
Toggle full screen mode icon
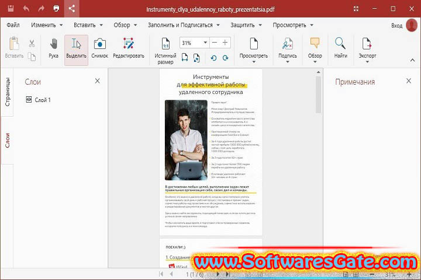click(x=356, y=9)
